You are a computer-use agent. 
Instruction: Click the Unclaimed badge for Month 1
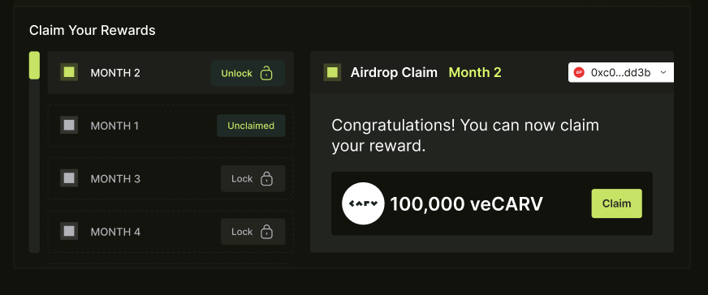point(251,126)
